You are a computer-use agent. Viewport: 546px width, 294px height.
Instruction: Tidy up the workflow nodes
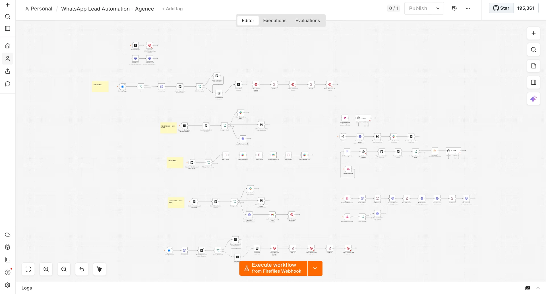click(x=100, y=269)
